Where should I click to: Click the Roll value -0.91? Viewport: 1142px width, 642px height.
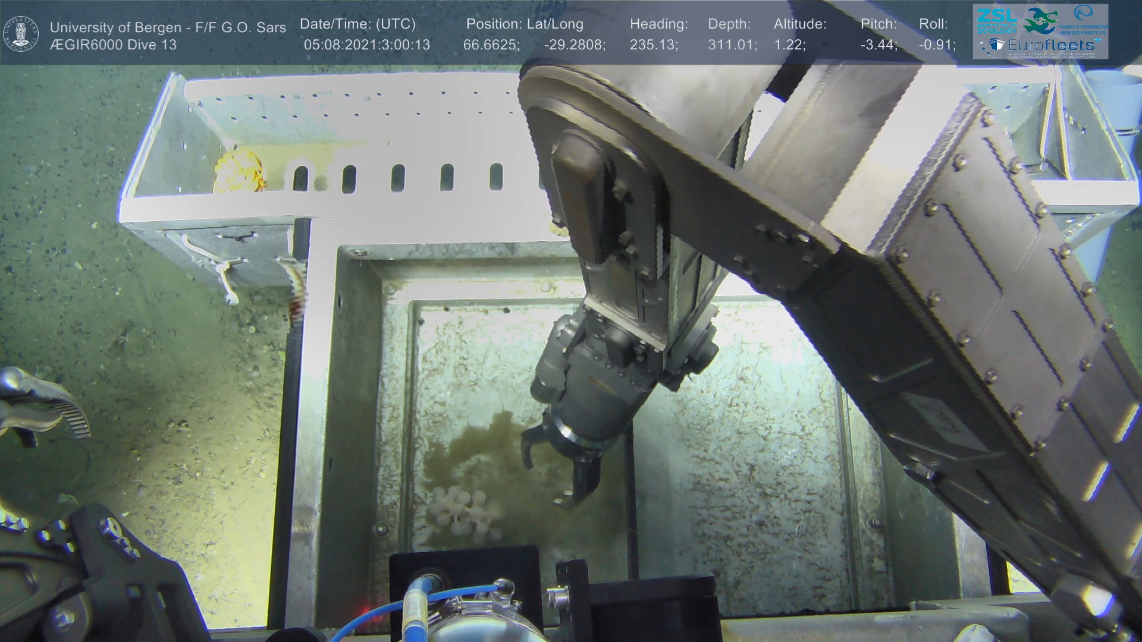pyautogui.click(x=937, y=45)
